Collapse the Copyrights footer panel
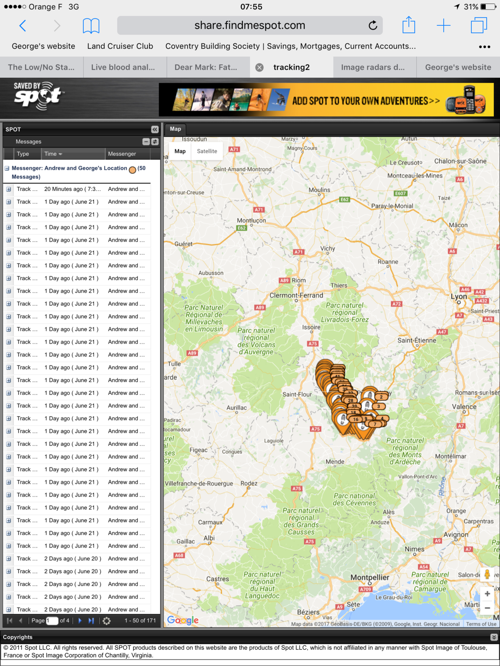This screenshot has height=666, width=500. click(494, 637)
